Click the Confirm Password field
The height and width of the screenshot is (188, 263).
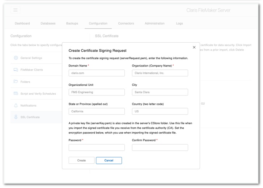click(160, 148)
